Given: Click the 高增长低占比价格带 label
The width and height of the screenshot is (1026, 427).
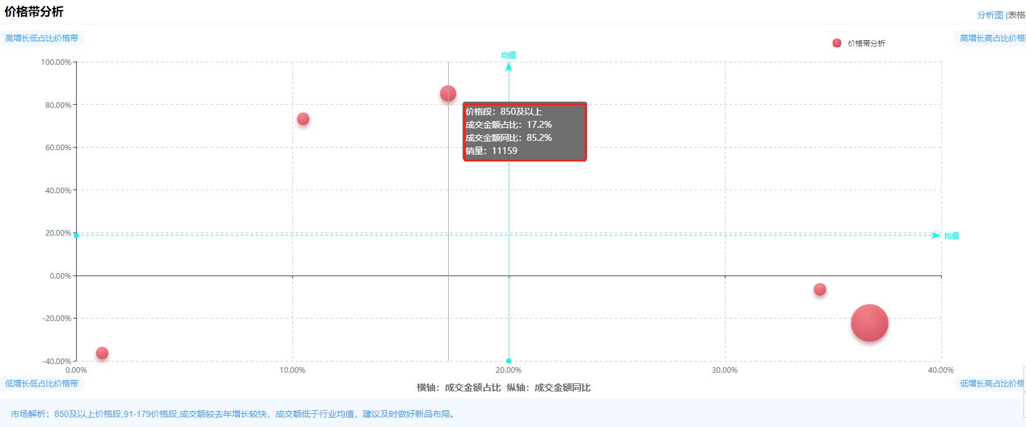Looking at the screenshot, I should (42, 38).
